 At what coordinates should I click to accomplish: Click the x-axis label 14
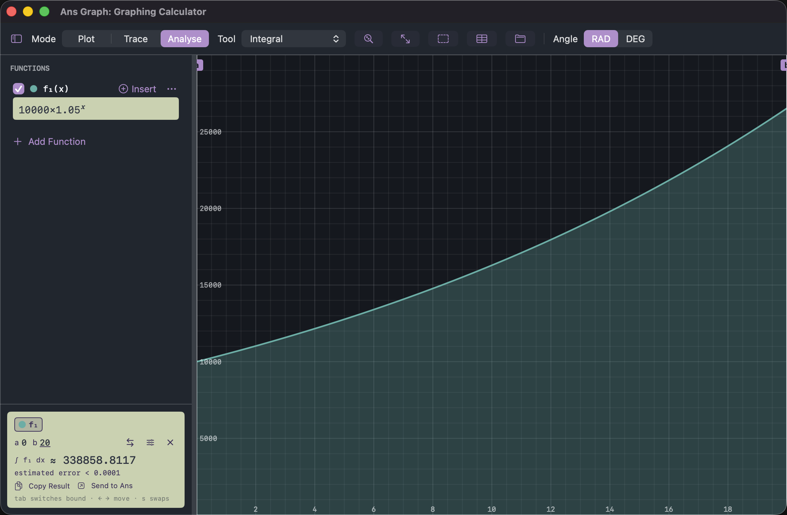[610, 509]
